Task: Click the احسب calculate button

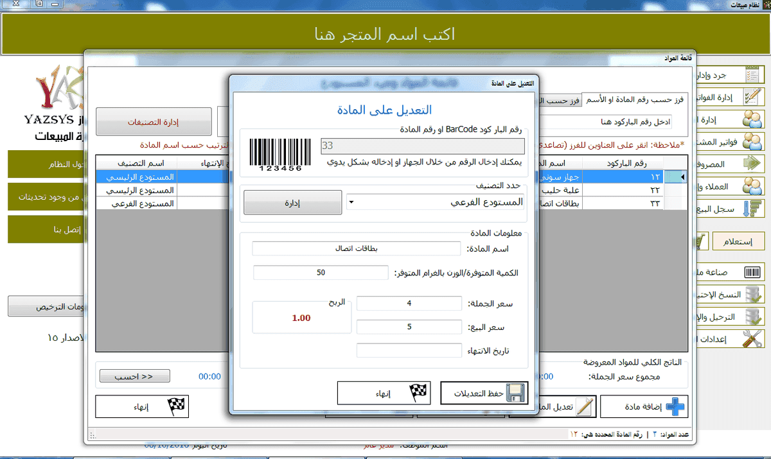Action: pyautogui.click(x=134, y=376)
